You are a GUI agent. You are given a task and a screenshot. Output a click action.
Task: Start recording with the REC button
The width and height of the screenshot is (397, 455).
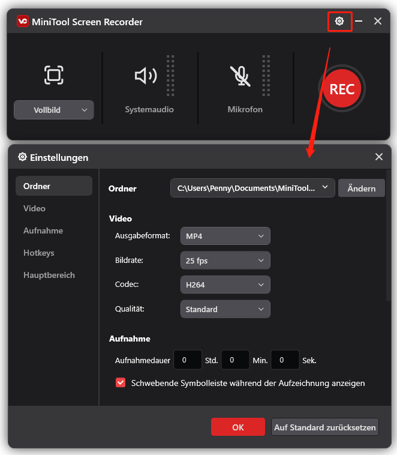click(342, 88)
